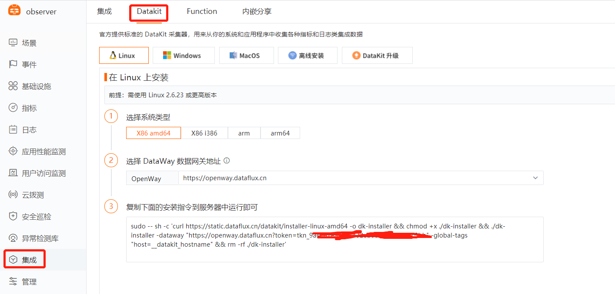
Task: Open 安全巡检 via the shield icon
Action: pyautogui.click(x=13, y=216)
